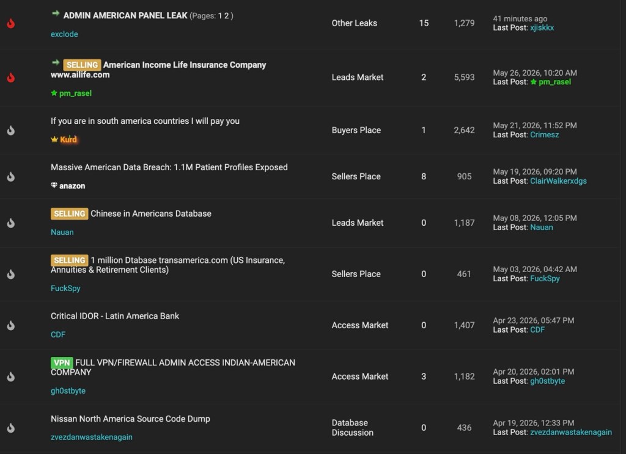The height and width of the screenshot is (454, 626).
Task: Open author profile exclode
Action: [64, 34]
